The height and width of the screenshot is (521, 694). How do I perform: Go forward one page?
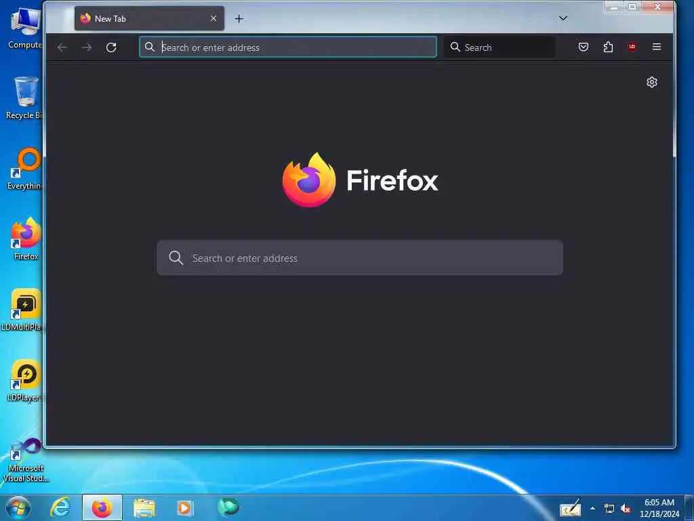click(x=87, y=47)
